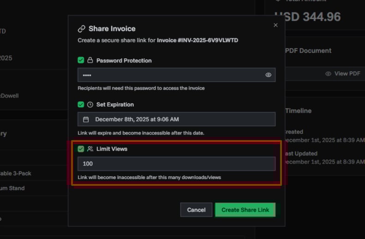
Task: Click Create Share Link button
Action: [245, 210]
